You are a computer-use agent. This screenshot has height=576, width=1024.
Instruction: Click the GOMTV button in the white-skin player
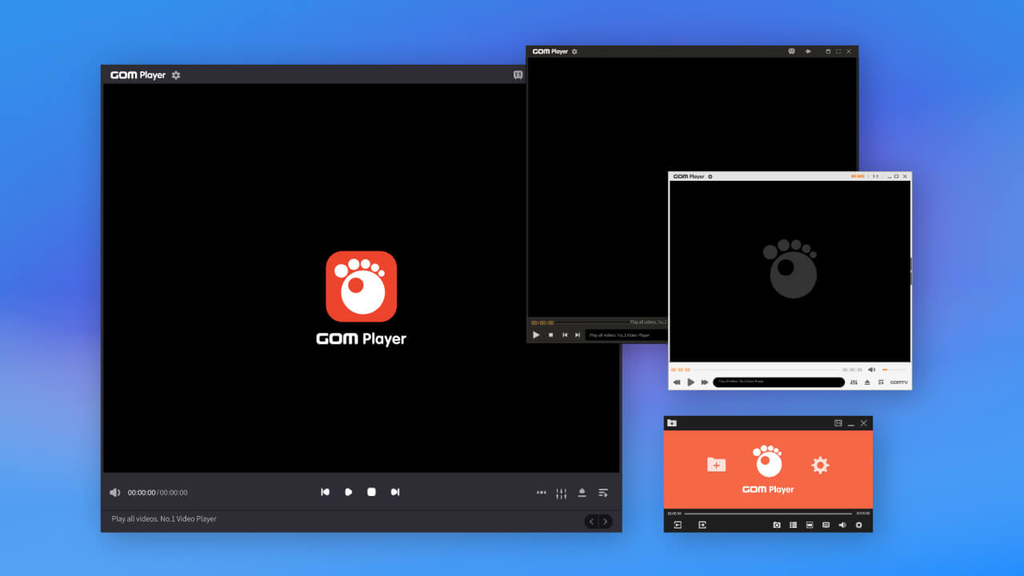[899, 382]
